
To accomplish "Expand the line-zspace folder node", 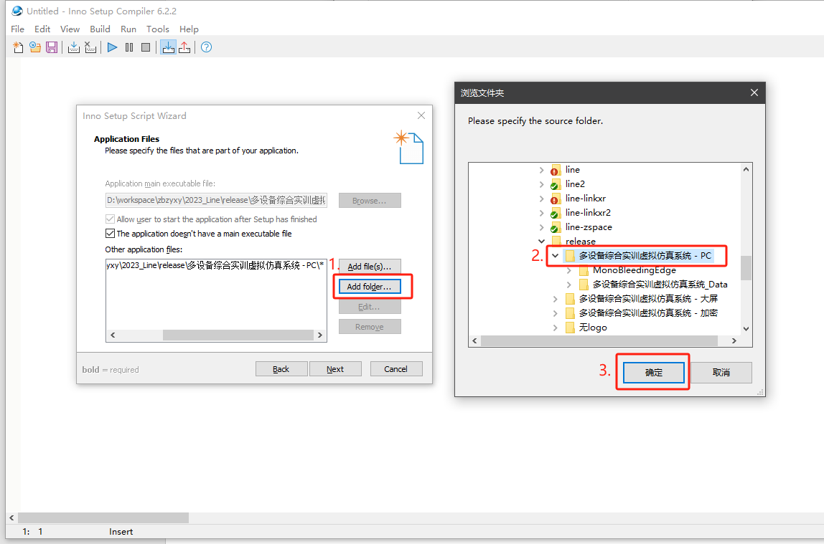I will [541, 228].
